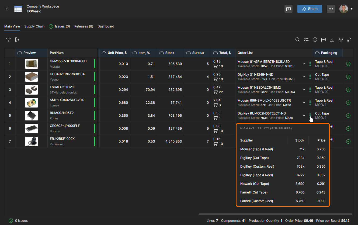Open the filter settings sliders icon

tap(306, 40)
